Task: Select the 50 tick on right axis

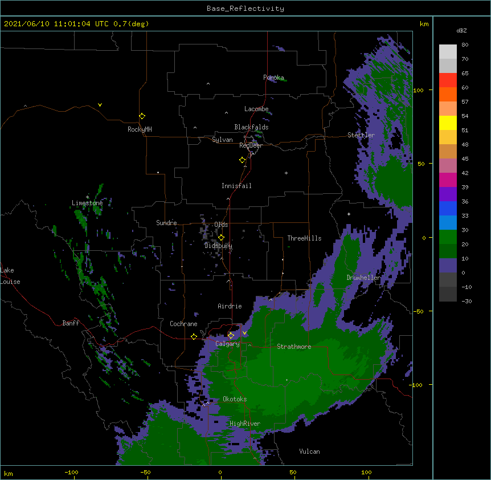Action: tap(421, 164)
